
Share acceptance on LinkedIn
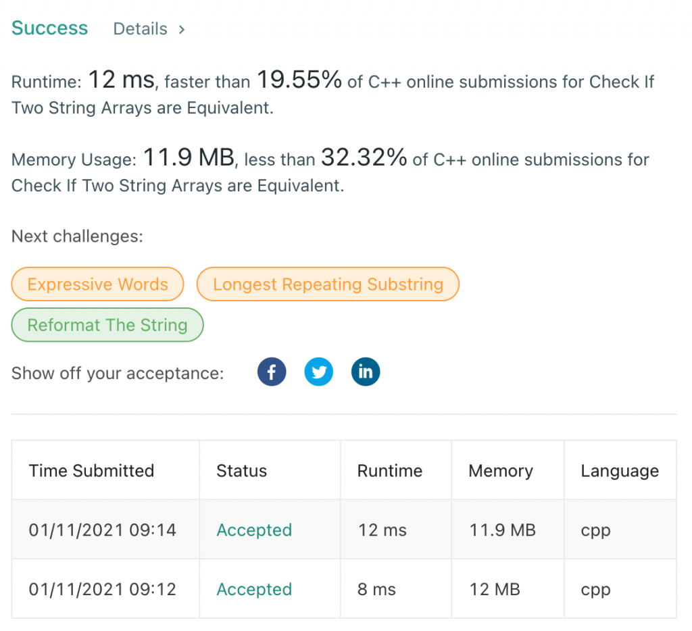(x=366, y=371)
